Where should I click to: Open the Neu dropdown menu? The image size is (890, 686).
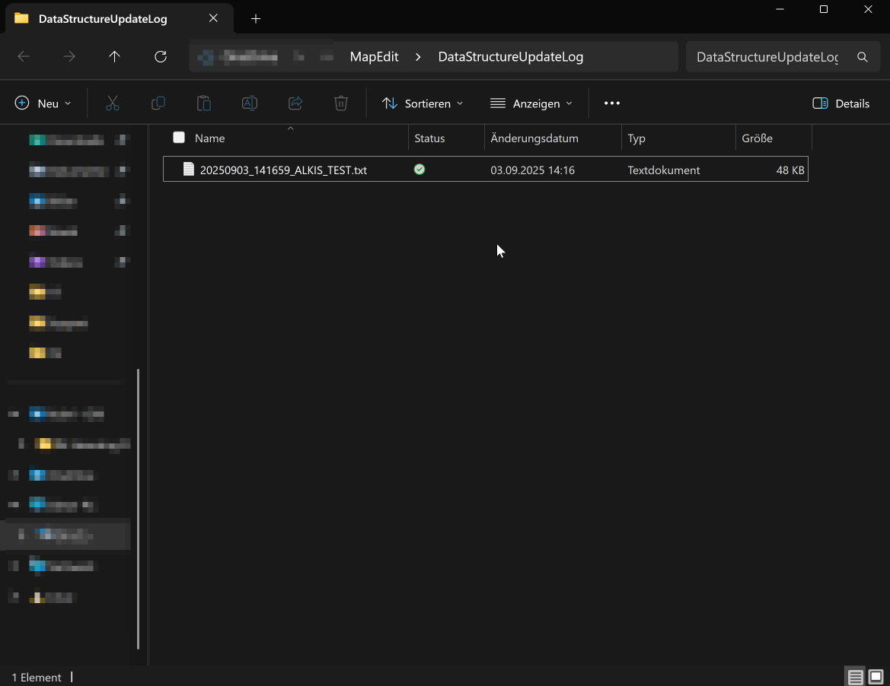pos(43,103)
